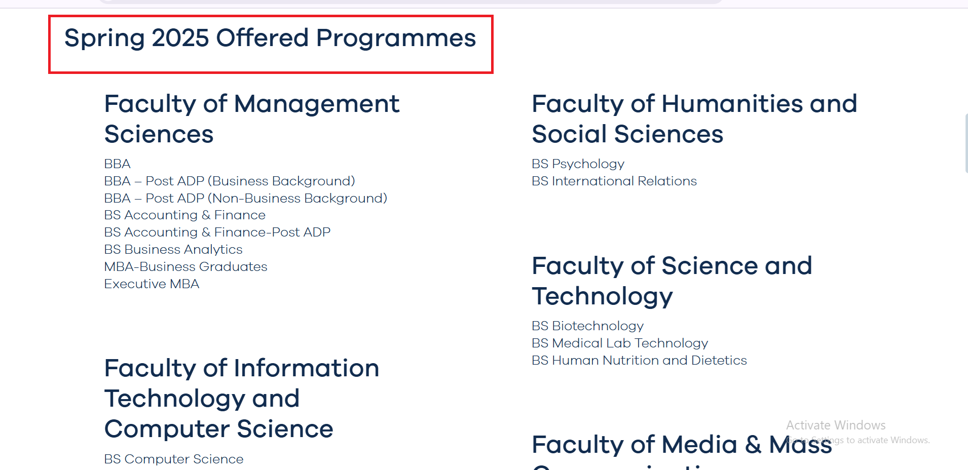Open BS Biotechnology programme
The image size is (968, 470).
click(x=588, y=326)
